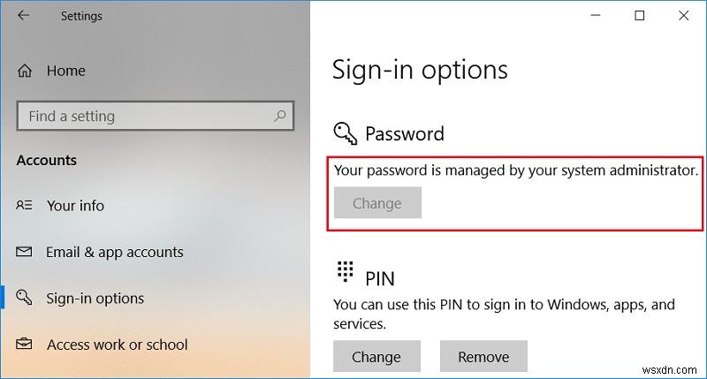The height and width of the screenshot is (379, 707).
Task: Focus the Find a setting search box
Action: (x=141, y=116)
